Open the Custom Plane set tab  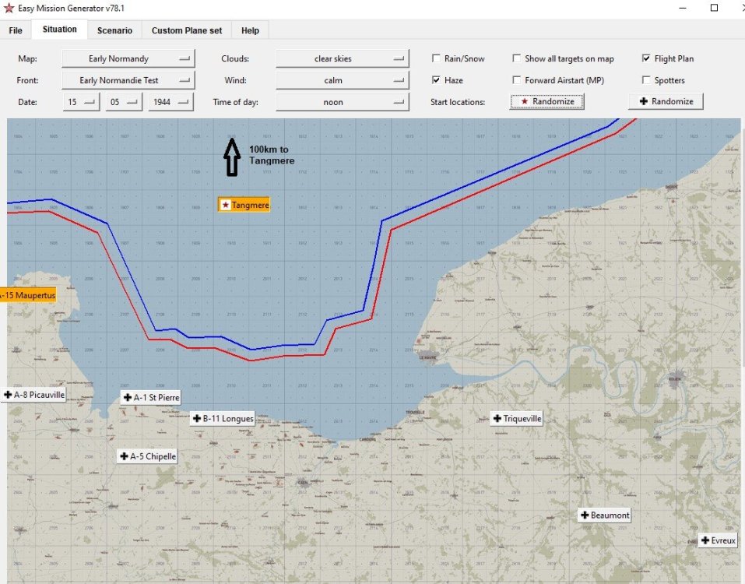pos(186,30)
